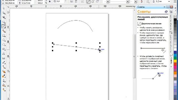Click the outline pen width icon

[154, 1]
